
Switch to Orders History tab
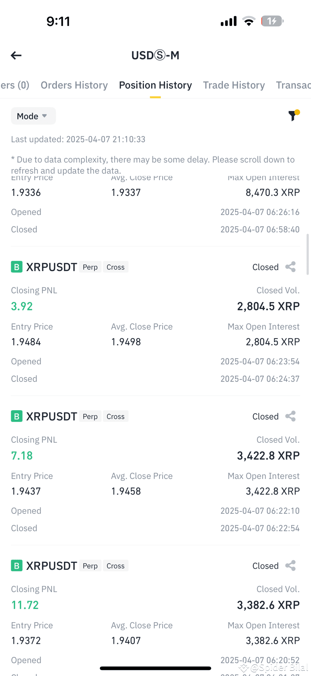74,85
